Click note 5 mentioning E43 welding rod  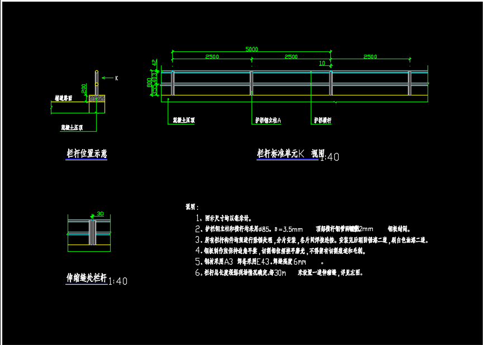click(x=259, y=262)
